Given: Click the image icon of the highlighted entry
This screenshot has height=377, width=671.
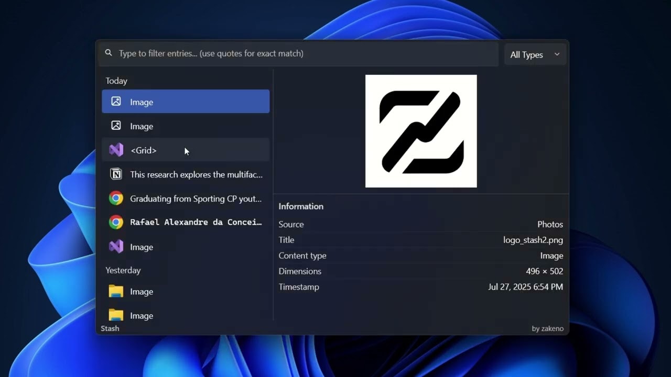Looking at the screenshot, I should point(116,102).
